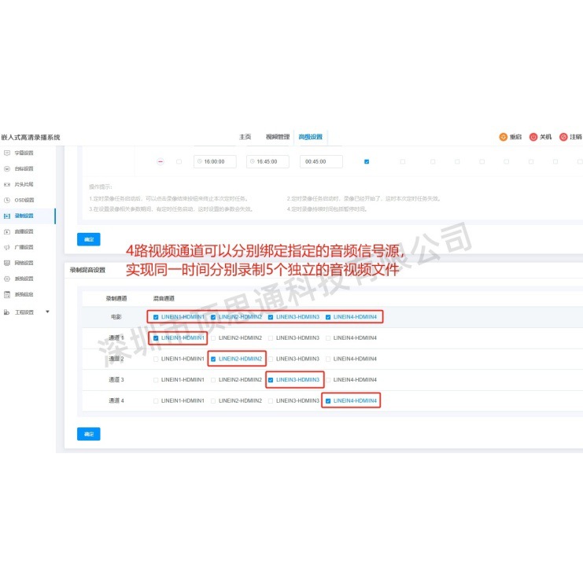Click 确定 button below the mixing table
The height and width of the screenshot is (583, 583).
[x=88, y=434]
